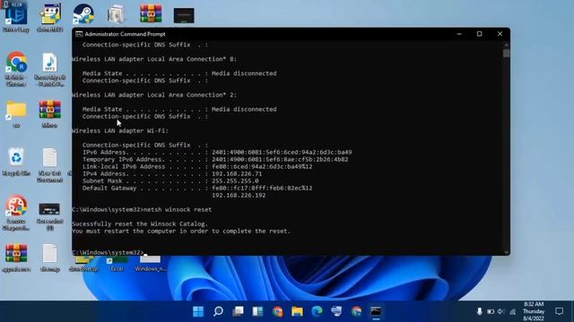Click the active Command Prompt taskbar icon
Screen dimensions: 574x322
[376, 311]
